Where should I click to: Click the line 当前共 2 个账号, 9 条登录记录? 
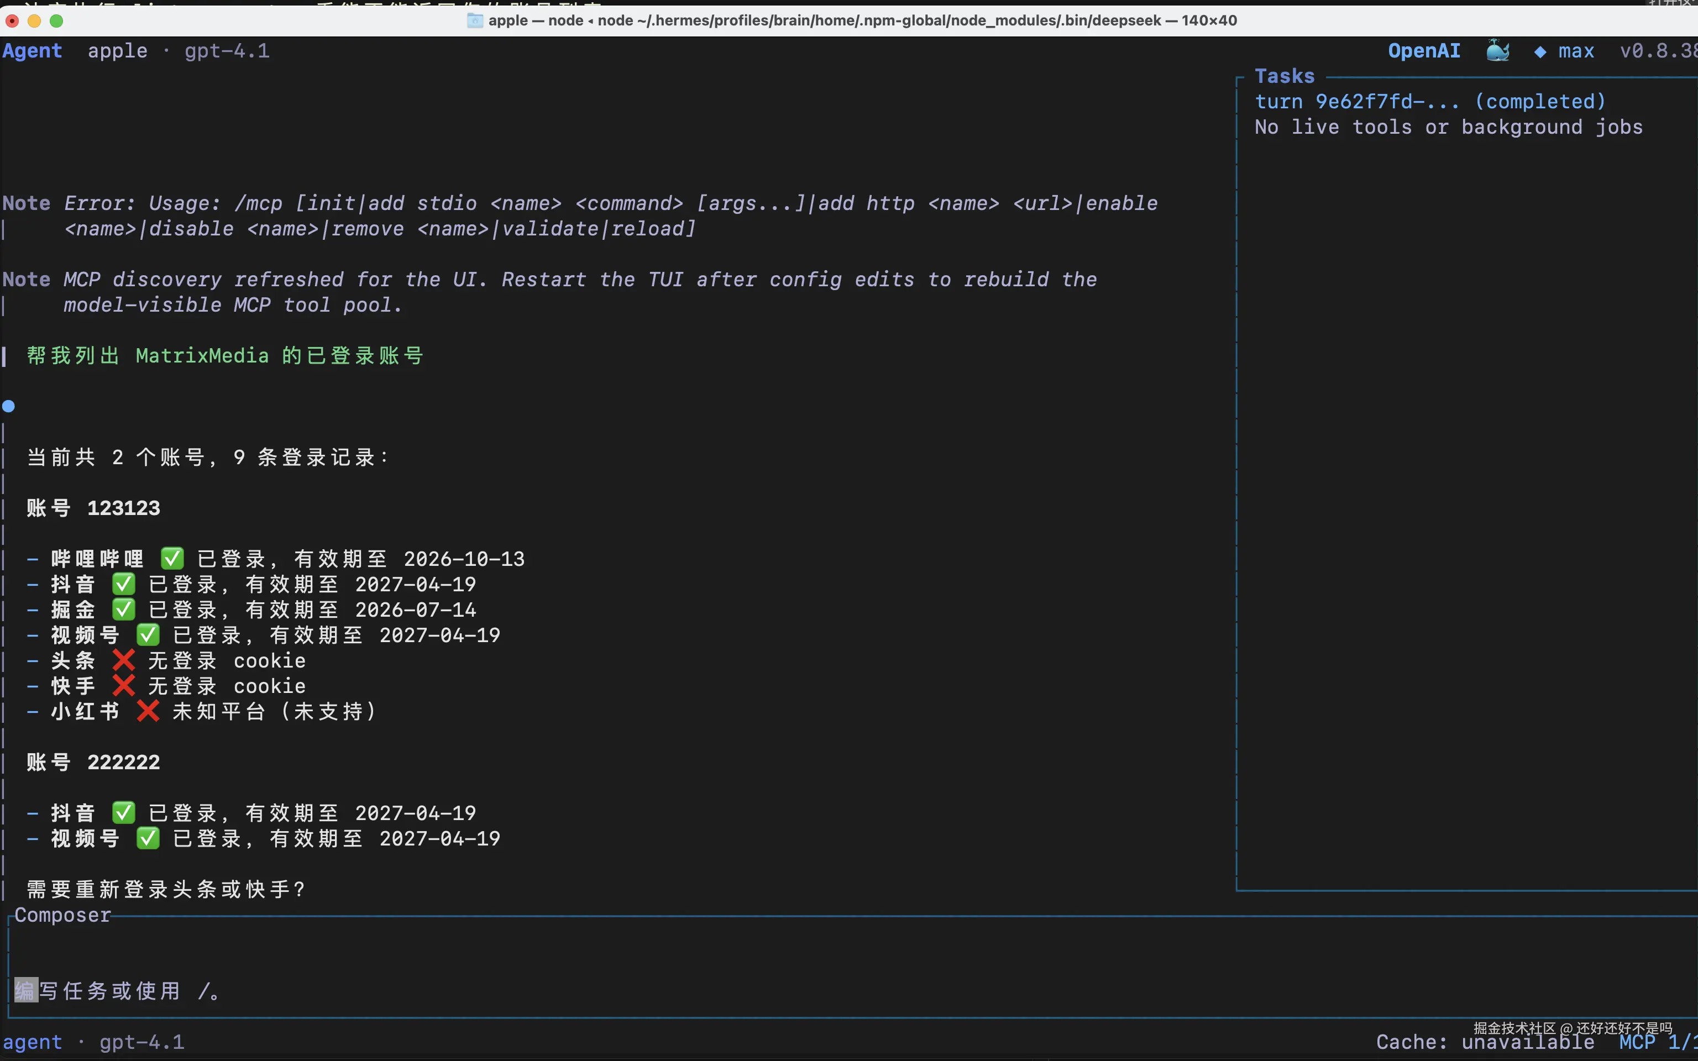click(208, 458)
